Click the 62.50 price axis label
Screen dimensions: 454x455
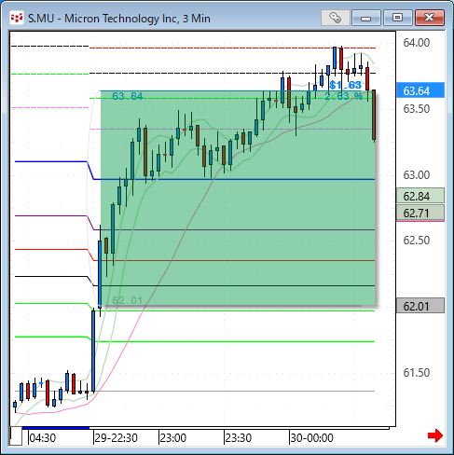pyautogui.click(x=417, y=241)
